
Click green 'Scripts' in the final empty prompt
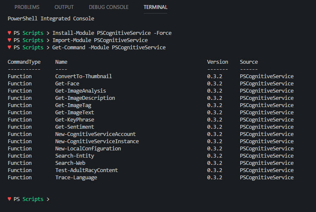33,199
